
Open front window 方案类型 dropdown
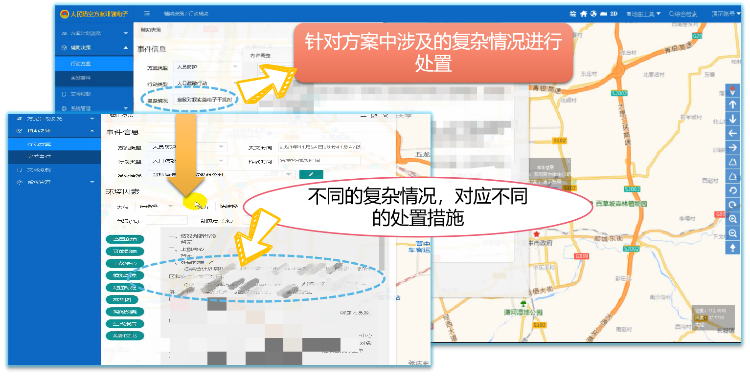[x=188, y=147]
